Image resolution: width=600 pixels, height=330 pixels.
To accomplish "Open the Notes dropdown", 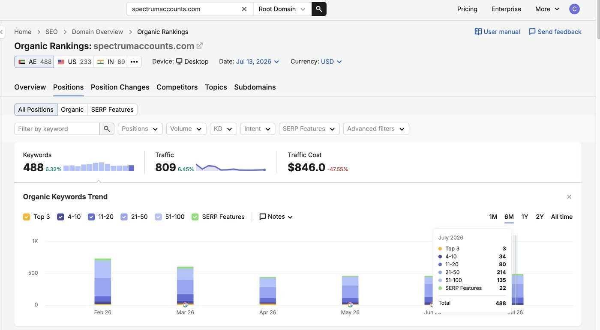I will 276,217.
